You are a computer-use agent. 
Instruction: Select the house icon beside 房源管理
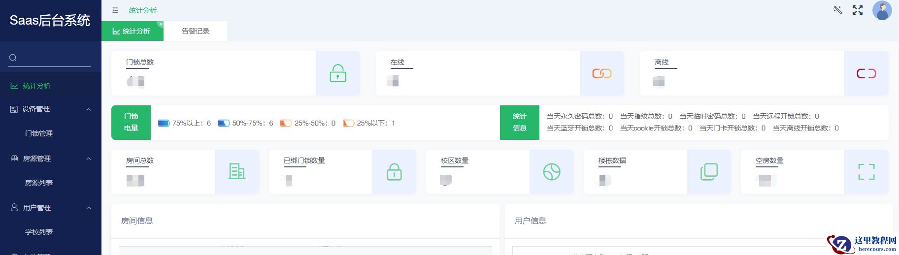pyautogui.click(x=14, y=159)
